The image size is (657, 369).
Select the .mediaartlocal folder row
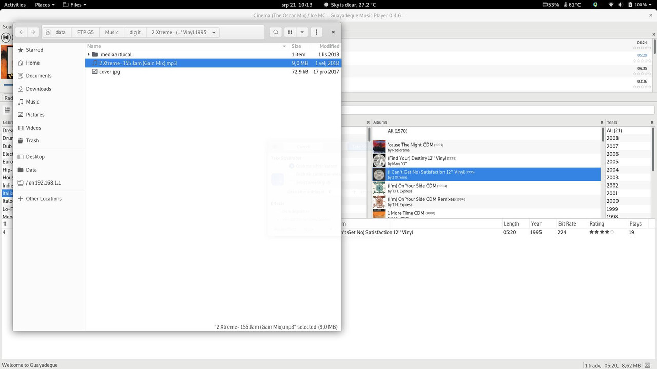pos(213,54)
